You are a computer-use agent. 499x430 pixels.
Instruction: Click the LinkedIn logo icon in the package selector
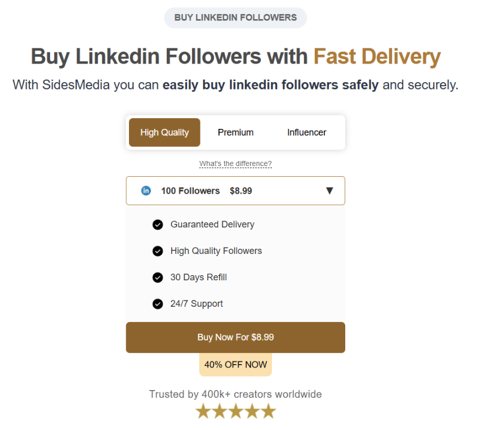click(x=146, y=191)
